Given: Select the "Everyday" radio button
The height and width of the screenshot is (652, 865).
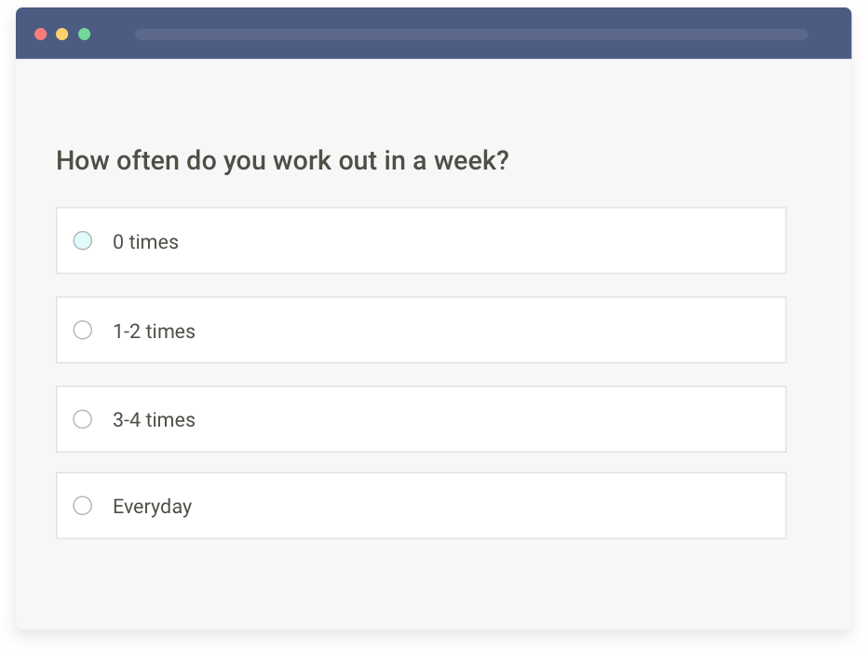Looking at the screenshot, I should 82,506.
